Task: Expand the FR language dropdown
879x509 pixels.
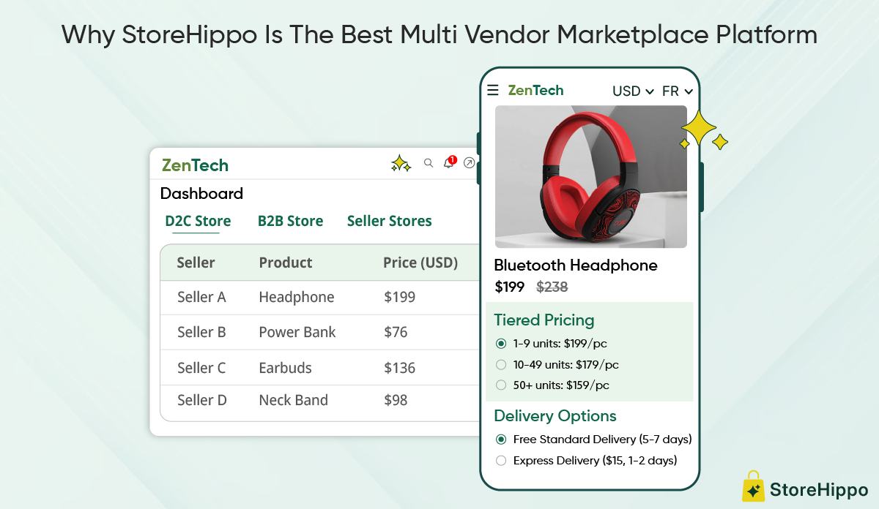Action: point(677,91)
